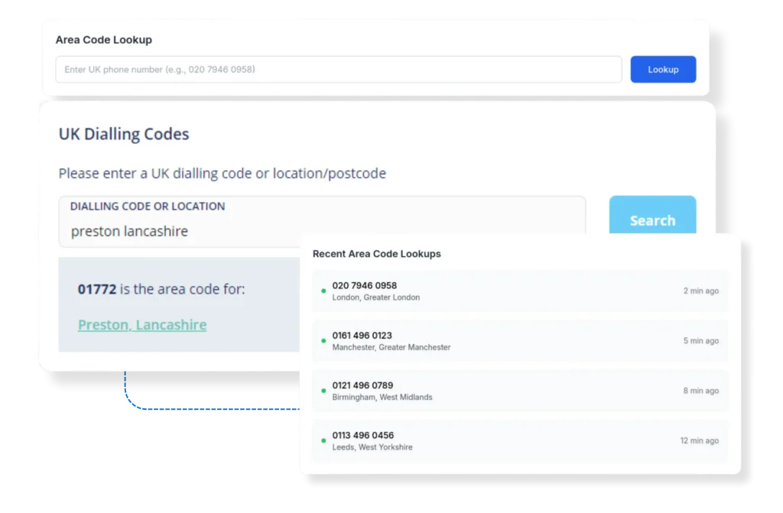This screenshot has height=513, width=783.
Task: Click the blue Lookup button
Action: (x=663, y=70)
